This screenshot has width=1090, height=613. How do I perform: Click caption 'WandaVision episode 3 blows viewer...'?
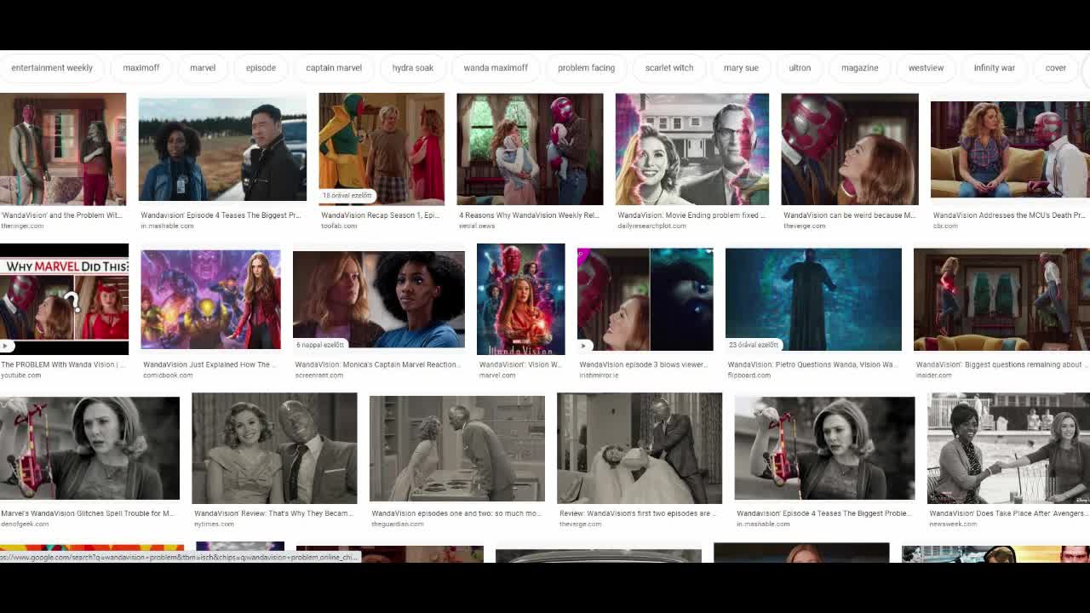pos(644,364)
